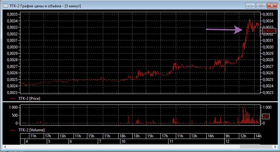Click the horizontal scrollbar left arrow
Screen dimensions: 280x152
pyautogui.click(x=5, y=147)
